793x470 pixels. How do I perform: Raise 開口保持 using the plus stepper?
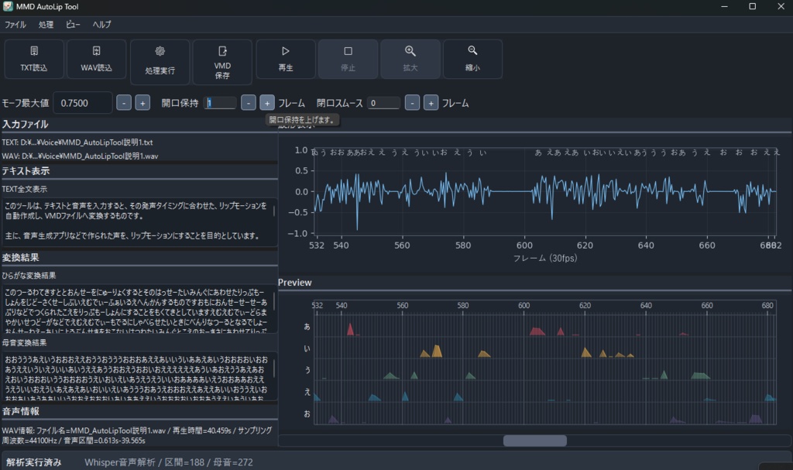click(x=266, y=101)
